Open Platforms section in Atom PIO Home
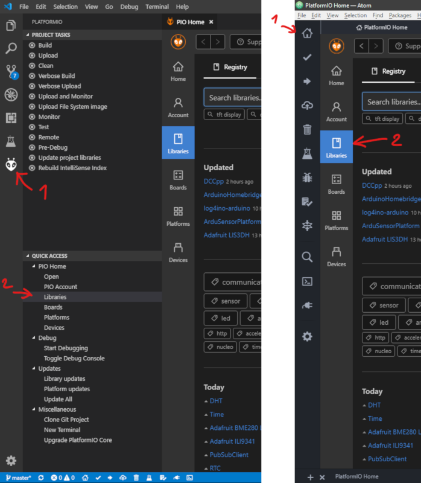This screenshot has width=421, height=483. pyautogui.click(x=337, y=220)
